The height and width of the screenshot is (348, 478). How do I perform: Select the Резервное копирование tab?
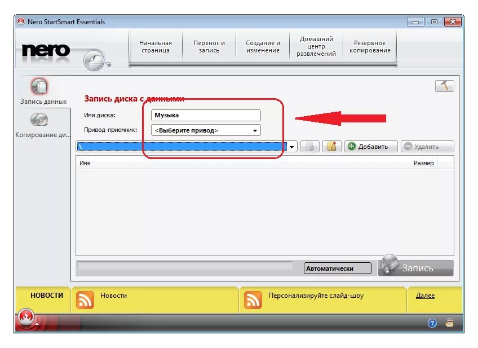pyautogui.click(x=370, y=47)
